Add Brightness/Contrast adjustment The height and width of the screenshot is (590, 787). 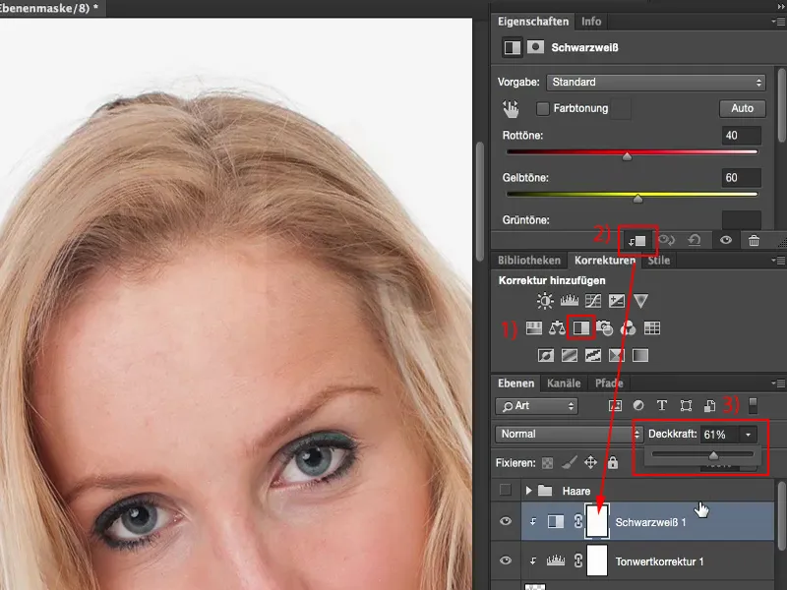click(x=545, y=301)
